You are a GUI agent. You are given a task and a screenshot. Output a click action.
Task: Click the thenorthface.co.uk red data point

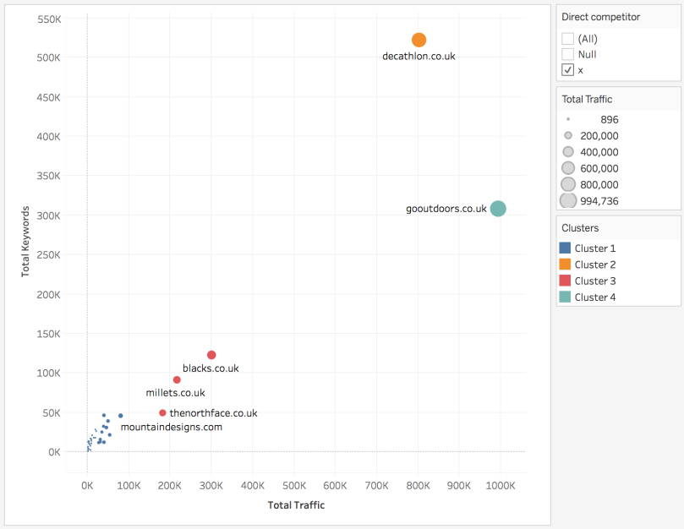162,412
